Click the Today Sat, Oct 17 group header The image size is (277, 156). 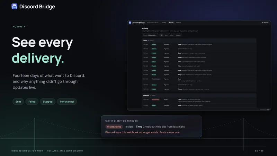199,41
